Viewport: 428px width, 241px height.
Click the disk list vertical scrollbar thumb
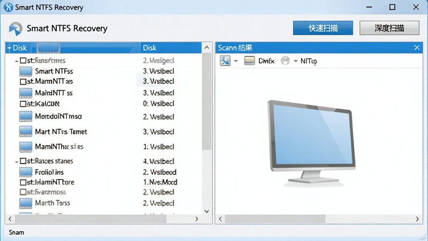tap(206, 101)
